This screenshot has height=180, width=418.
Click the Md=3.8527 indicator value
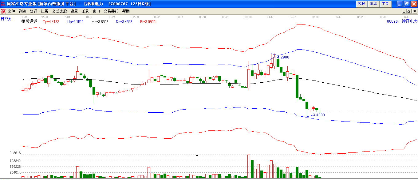[100, 22]
